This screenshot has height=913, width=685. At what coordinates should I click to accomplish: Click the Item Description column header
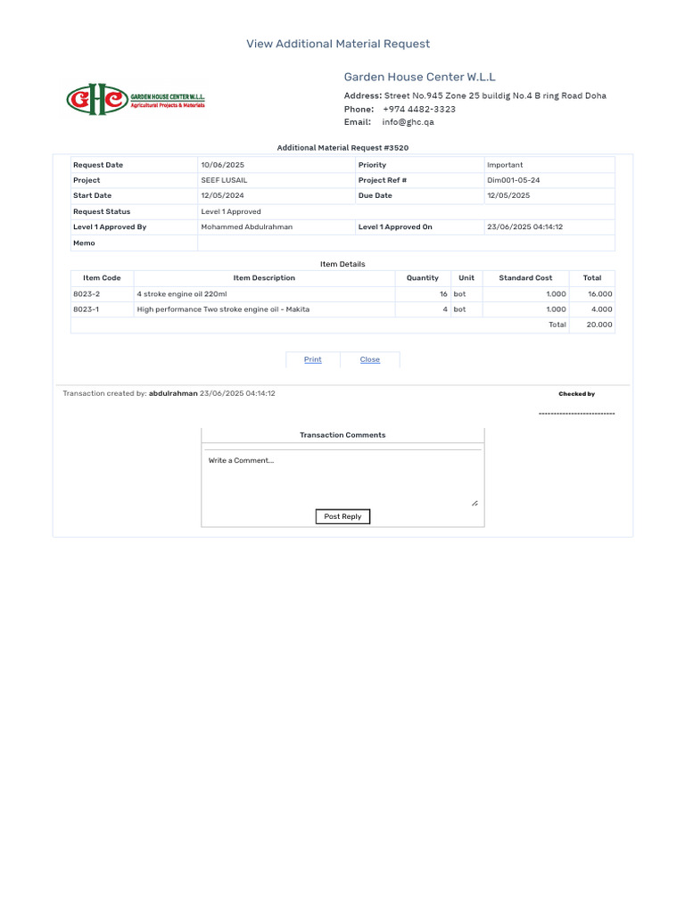[x=264, y=278]
